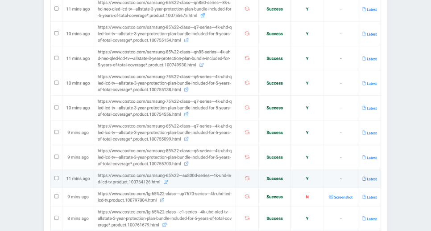The height and width of the screenshot is (231, 431).
Task: Open Latest file for LG c1-series row
Action: [x=369, y=219]
